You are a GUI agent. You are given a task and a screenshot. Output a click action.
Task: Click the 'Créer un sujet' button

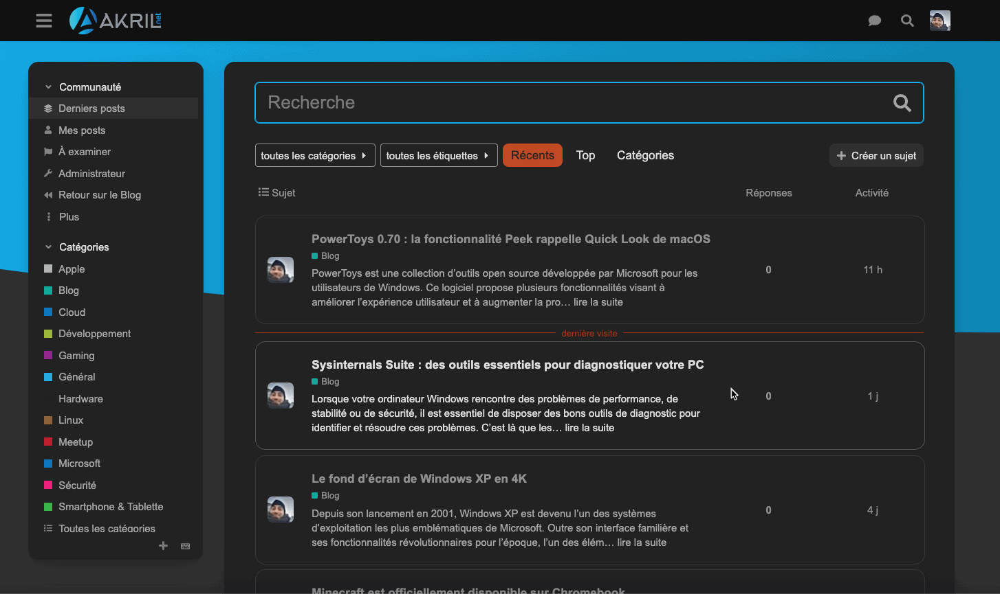(x=876, y=156)
